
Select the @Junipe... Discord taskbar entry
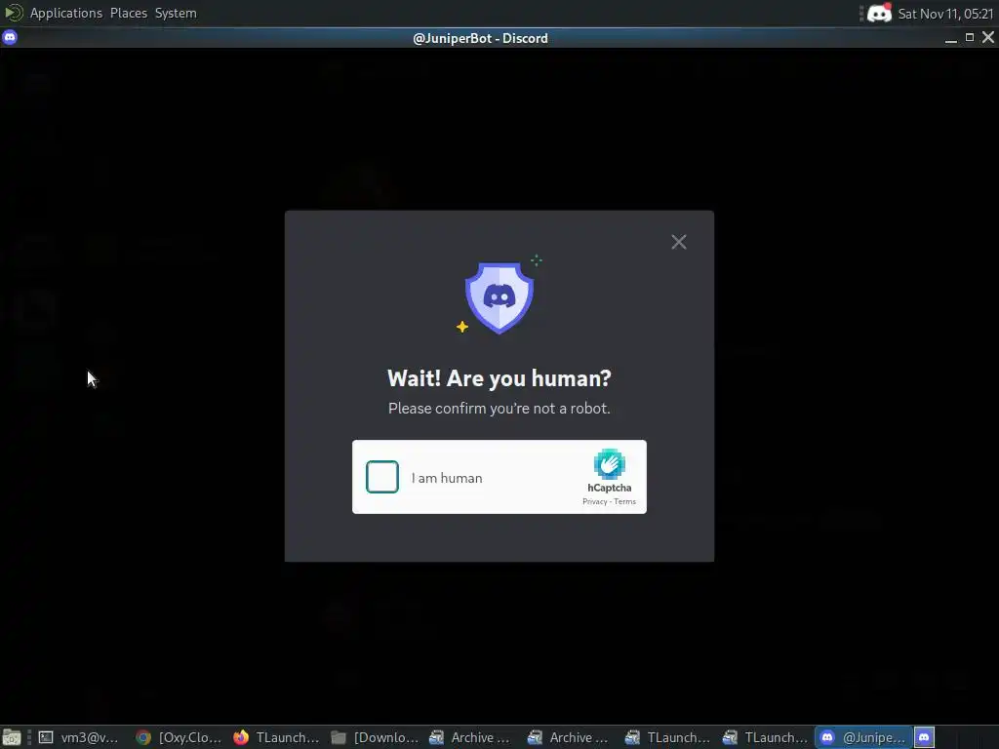862,737
